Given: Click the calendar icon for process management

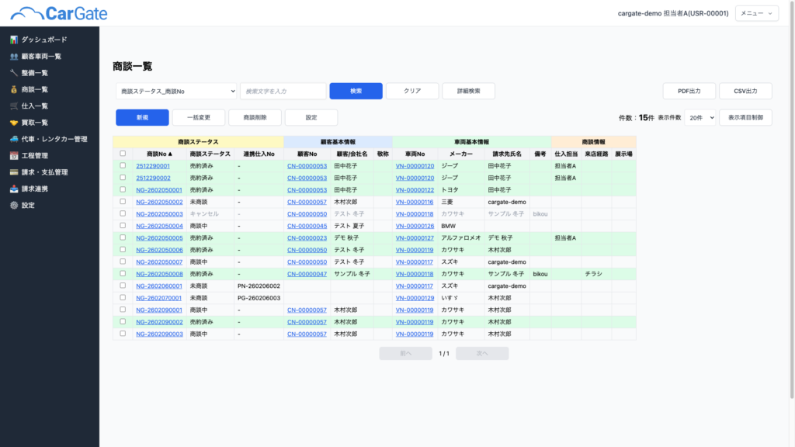Looking at the screenshot, I should (14, 156).
